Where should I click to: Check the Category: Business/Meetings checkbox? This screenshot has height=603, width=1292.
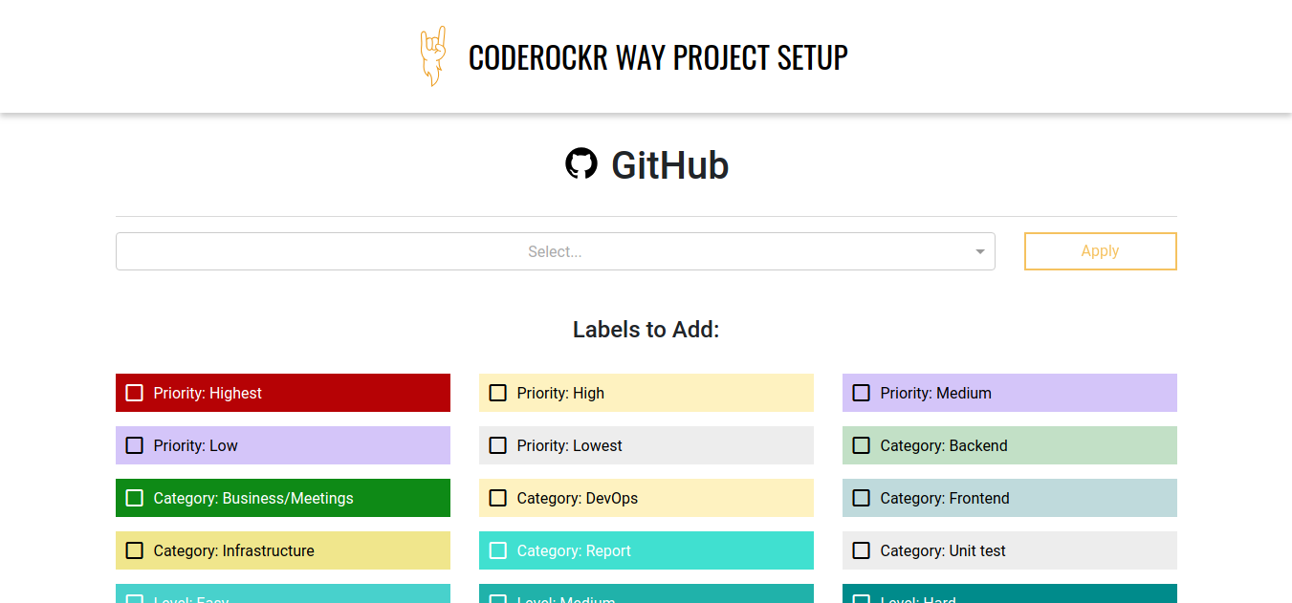pos(135,498)
